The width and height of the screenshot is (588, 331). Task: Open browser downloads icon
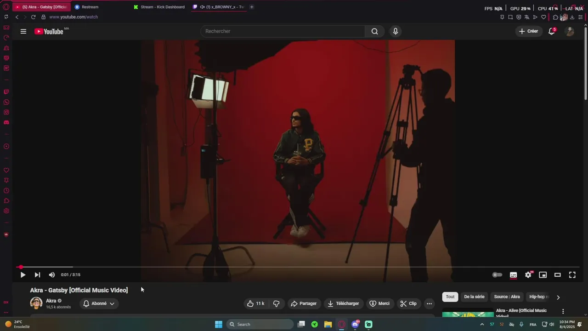[x=572, y=17]
